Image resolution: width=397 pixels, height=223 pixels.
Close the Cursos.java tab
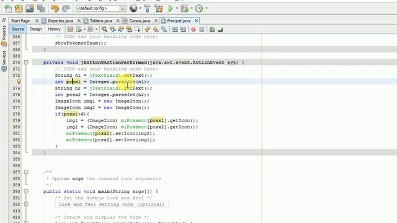156,20
